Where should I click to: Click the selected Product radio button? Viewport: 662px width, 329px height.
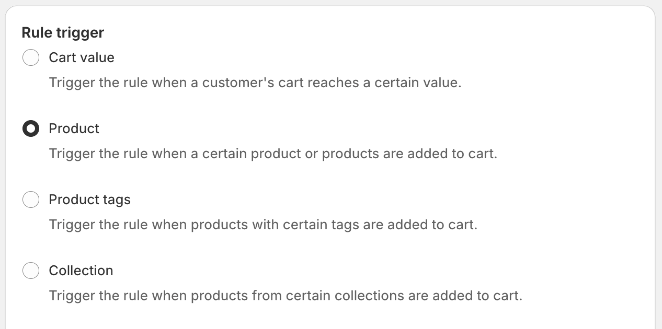pyautogui.click(x=31, y=128)
